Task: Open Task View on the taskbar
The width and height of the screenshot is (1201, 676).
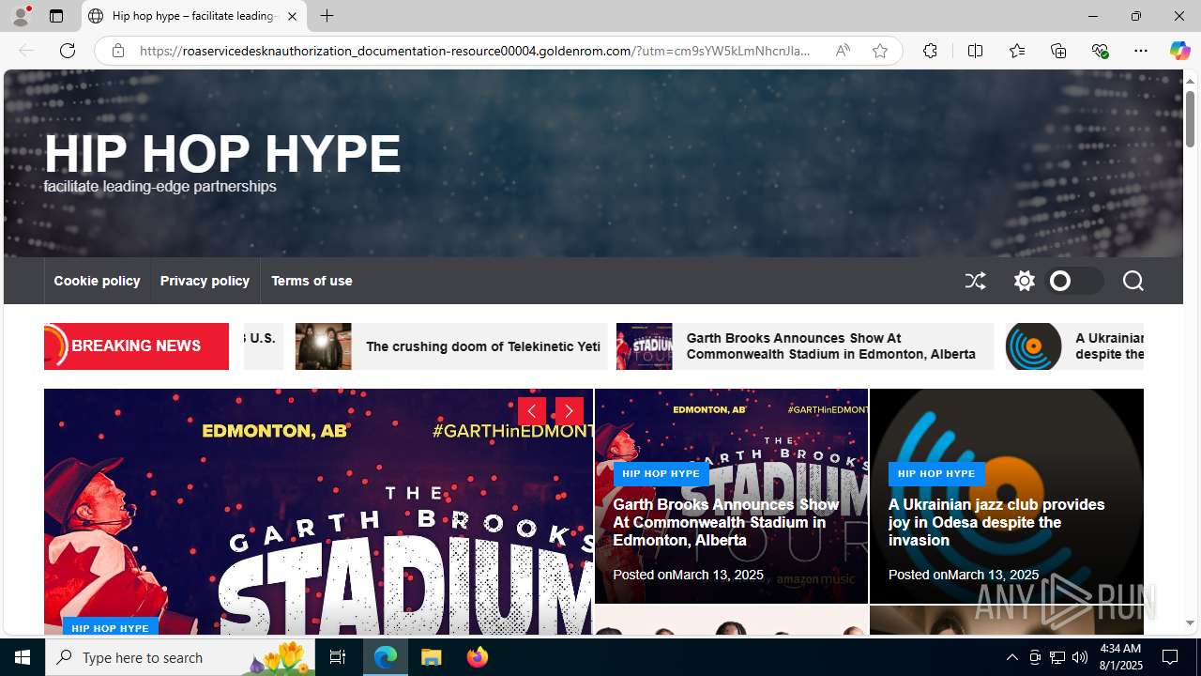Action: (338, 657)
